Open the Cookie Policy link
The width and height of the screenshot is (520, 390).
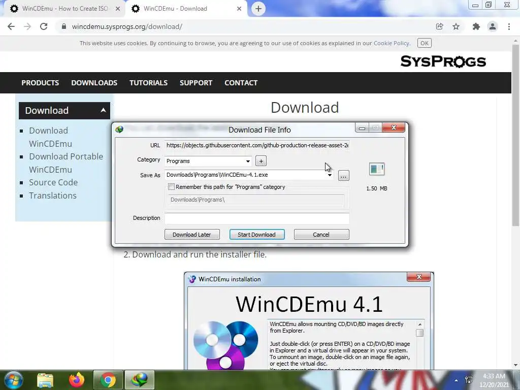[392, 43]
